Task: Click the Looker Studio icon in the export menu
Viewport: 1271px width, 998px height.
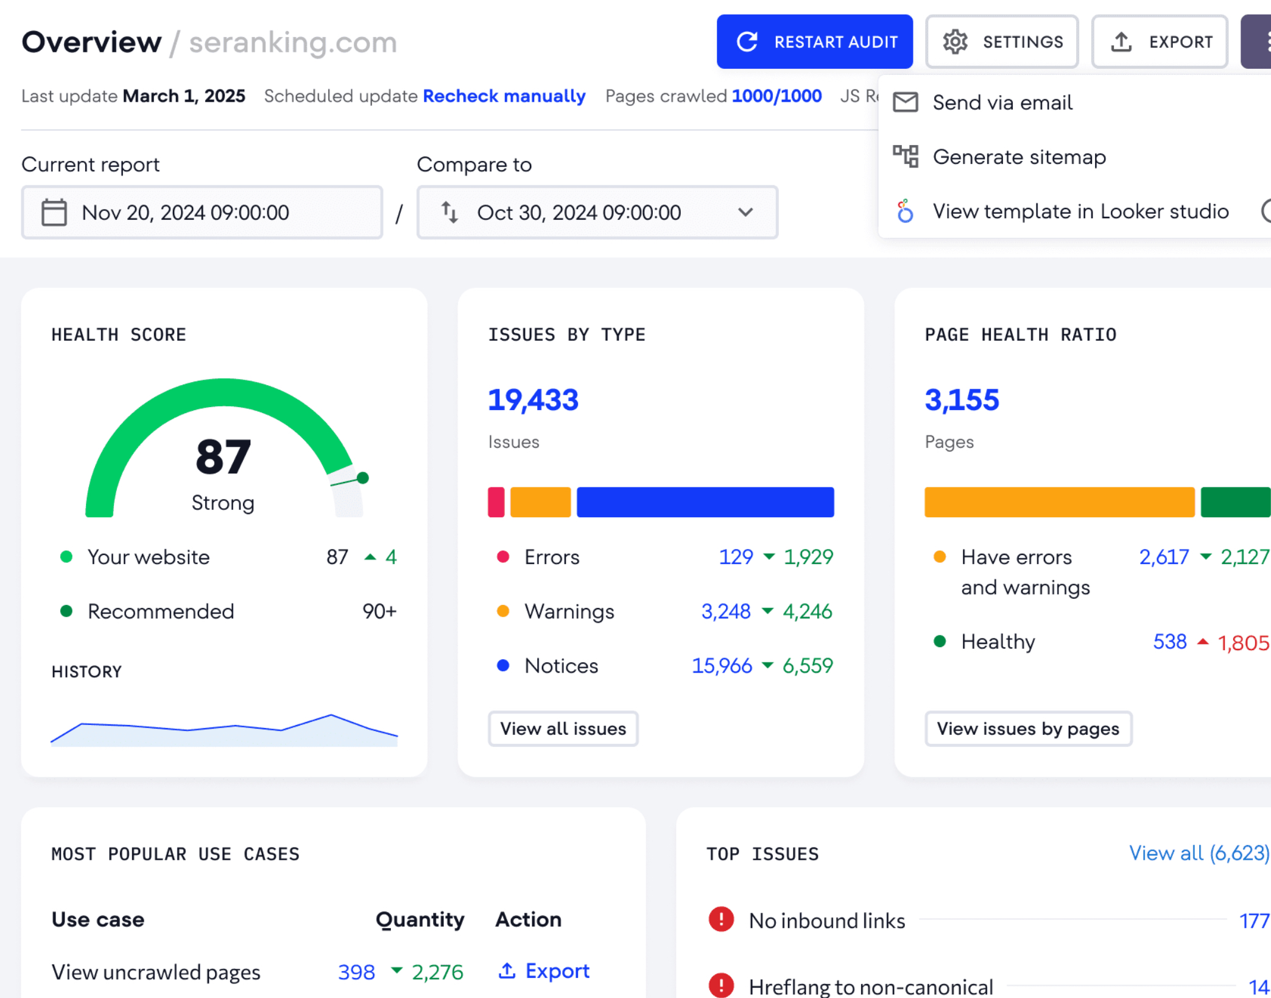Action: coord(906,211)
